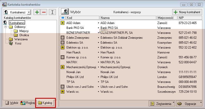Click the application icon in title bar
The height and width of the screenshot is (109, 205).
pyautogui.click(x=4, y=5)
